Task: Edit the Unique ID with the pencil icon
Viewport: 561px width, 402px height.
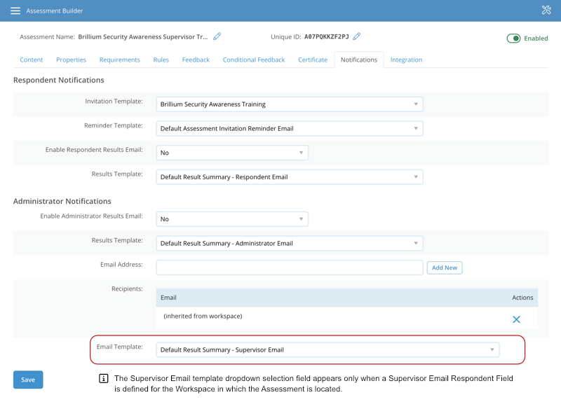Action: point(357,36)
